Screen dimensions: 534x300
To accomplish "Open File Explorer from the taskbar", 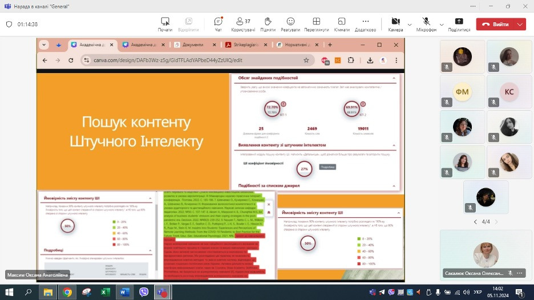I will tap(48, 292).
